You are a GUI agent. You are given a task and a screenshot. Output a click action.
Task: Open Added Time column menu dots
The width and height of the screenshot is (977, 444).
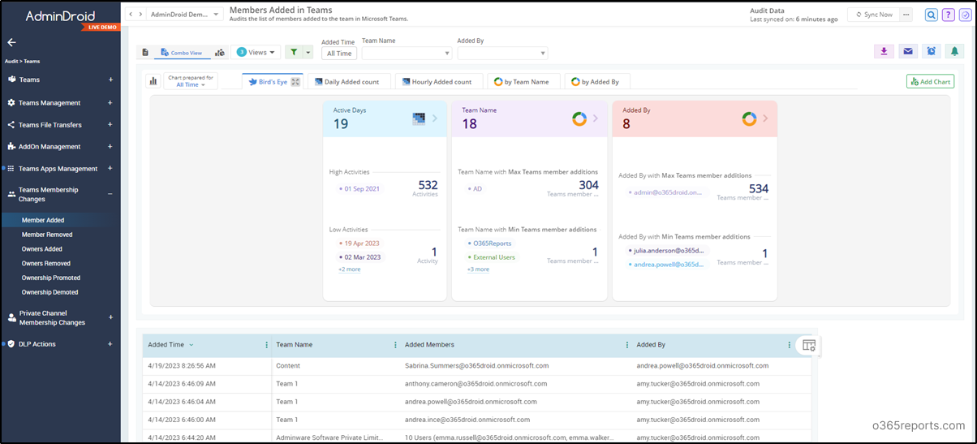point(266,345)
